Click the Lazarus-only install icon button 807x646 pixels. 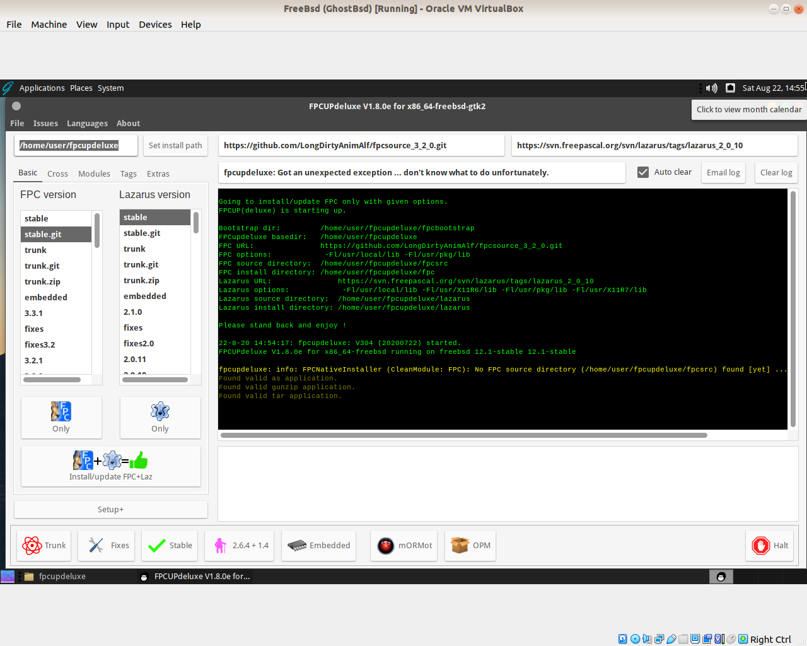tap(160, 418)
